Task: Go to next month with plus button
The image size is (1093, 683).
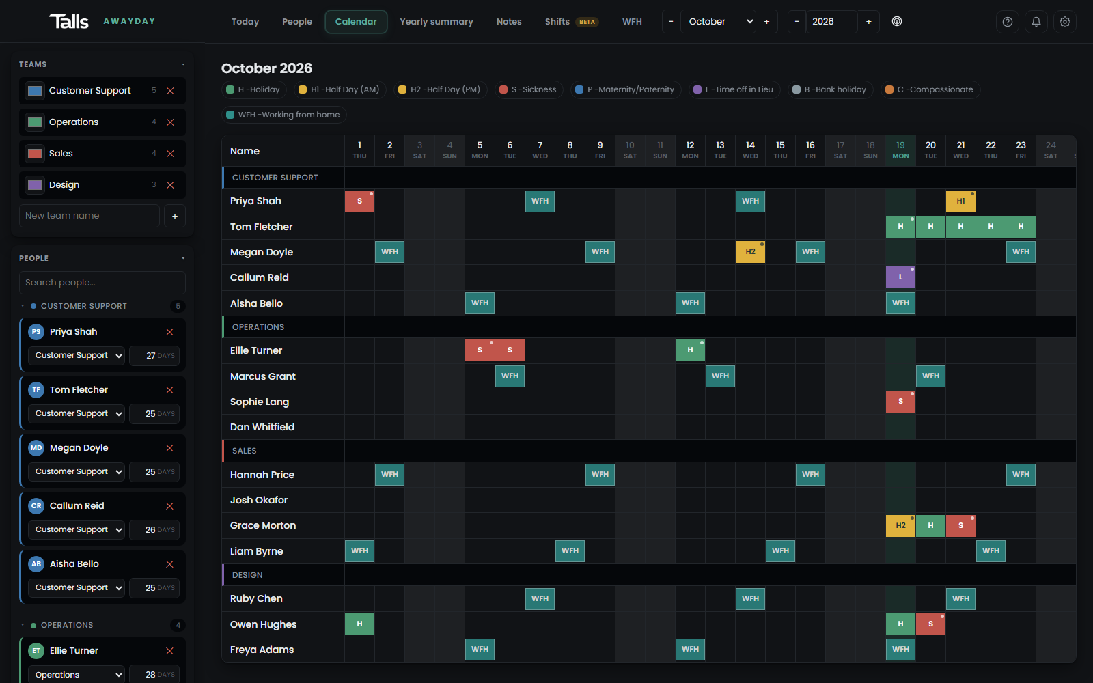Action: pyautogui.click(x=766, y=22)
